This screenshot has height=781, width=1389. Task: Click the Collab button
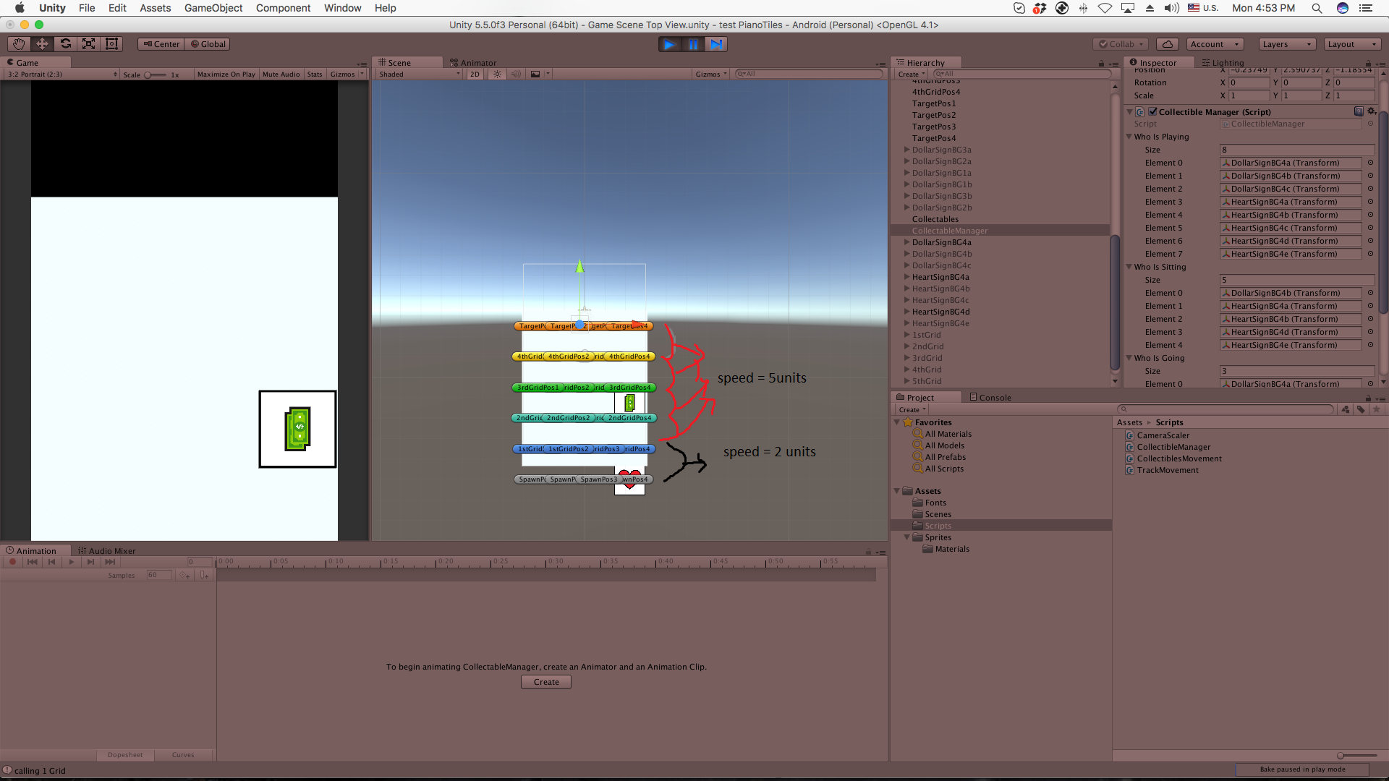(x=1121, y=44)
